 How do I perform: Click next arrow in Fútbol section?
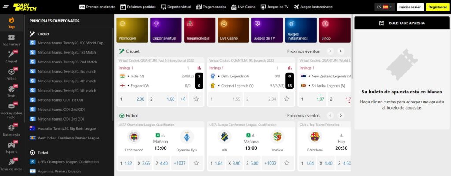[x=341, y=116]
